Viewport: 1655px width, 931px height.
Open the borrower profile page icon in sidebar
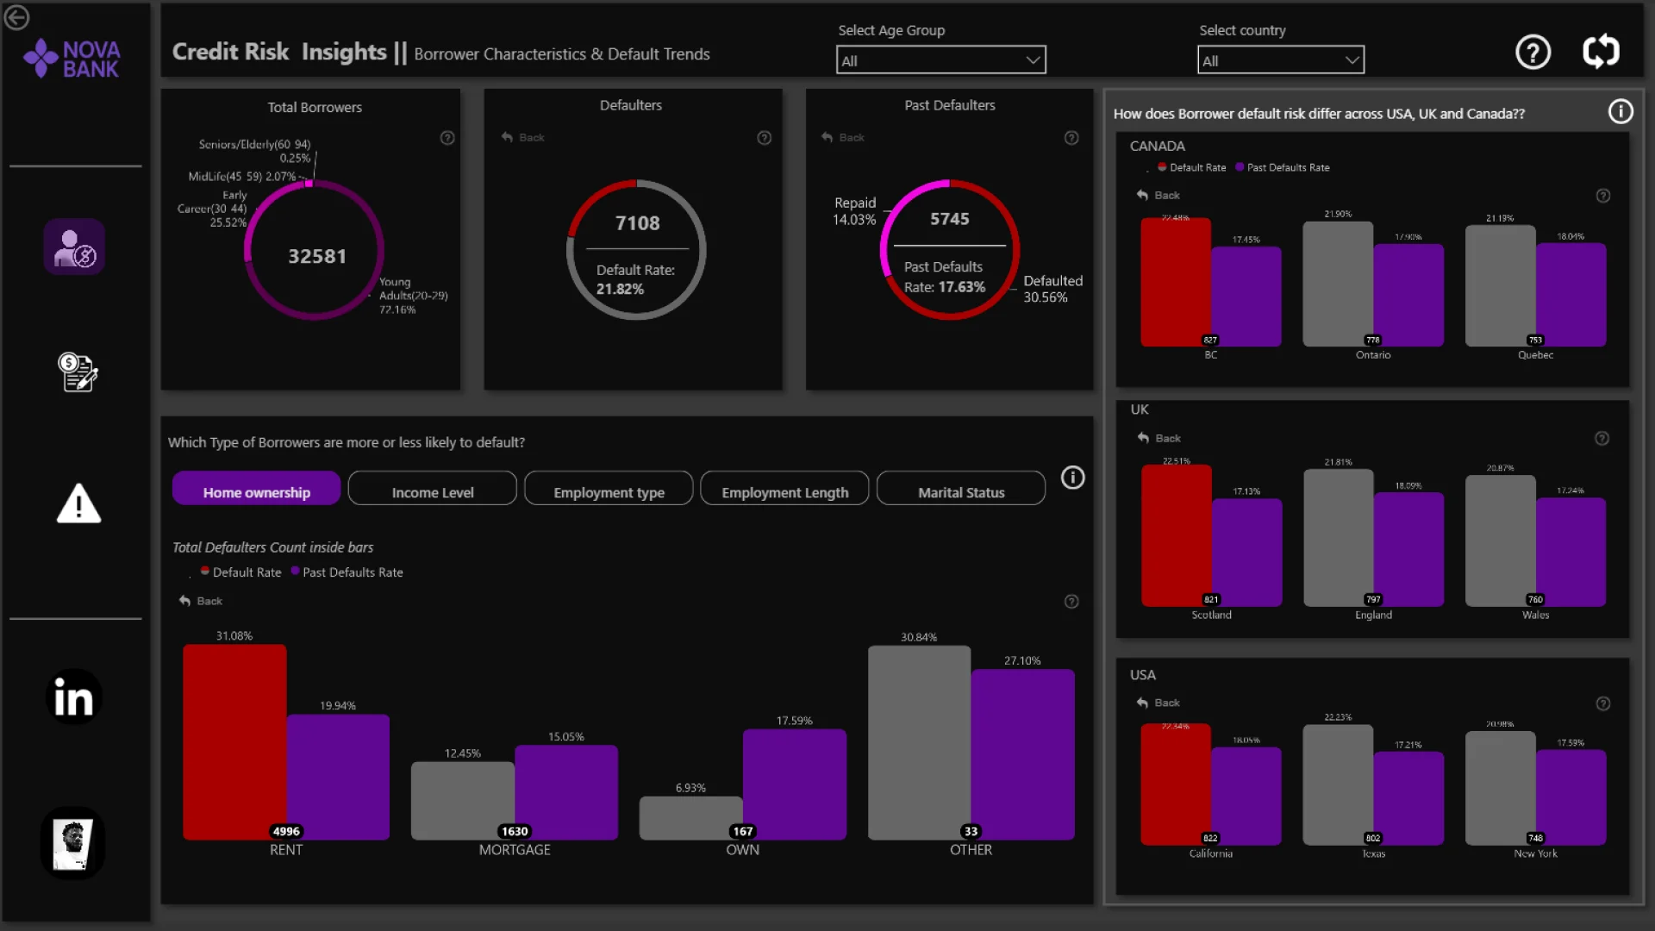[75, 247]
